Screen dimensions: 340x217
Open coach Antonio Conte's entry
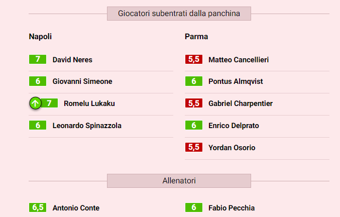pyautogui.click(x=76, y=208)
